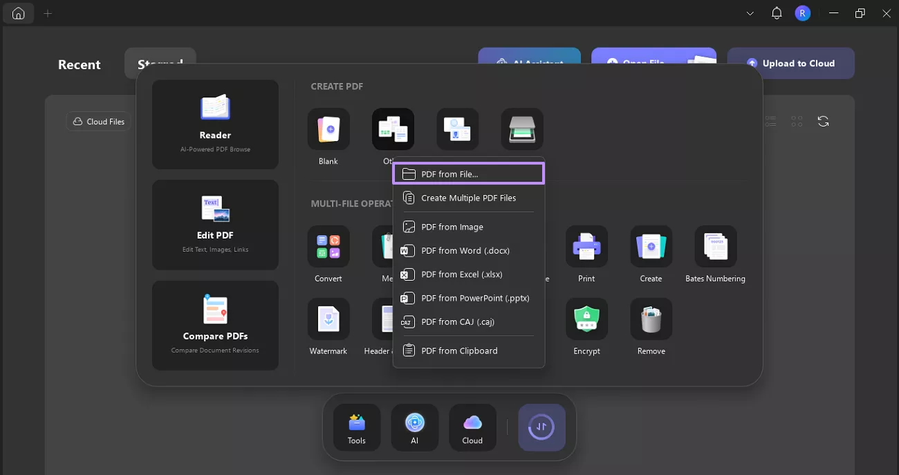The width and height of the screenshot is (899, 475).
Task: Select the Print tool icon
Action: (586, 247)
